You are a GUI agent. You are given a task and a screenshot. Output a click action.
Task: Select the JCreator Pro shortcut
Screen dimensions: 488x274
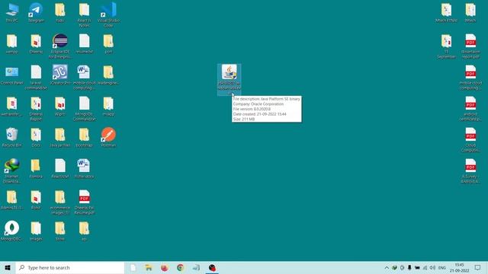[59, 75]
